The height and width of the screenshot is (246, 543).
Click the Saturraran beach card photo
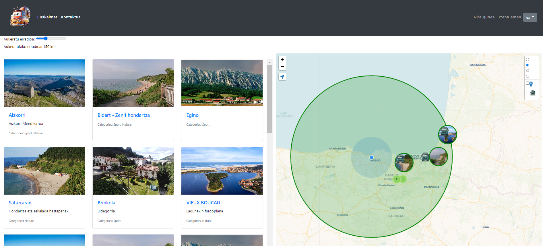pyautogui.click(x=44, y=171)
